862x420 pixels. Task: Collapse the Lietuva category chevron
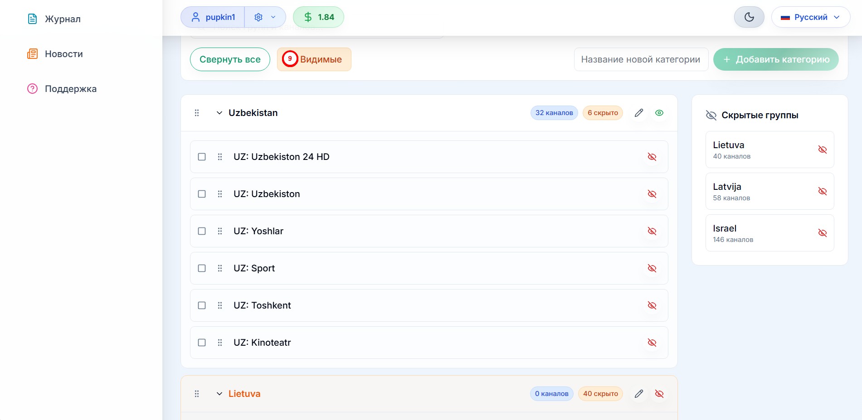pyautogui.click(x=219, y=394)
